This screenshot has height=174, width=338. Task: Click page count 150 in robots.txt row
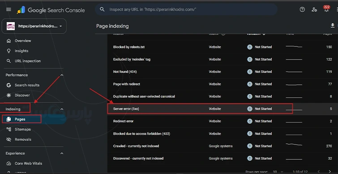tap(329, 47)
